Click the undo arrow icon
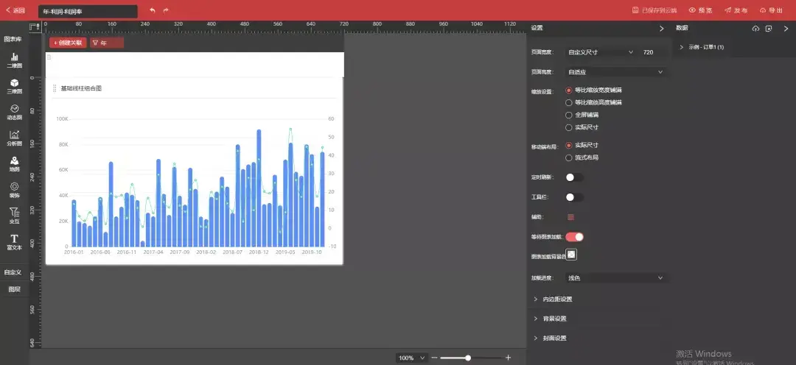796x365 pixels. (x=153, y=10)
